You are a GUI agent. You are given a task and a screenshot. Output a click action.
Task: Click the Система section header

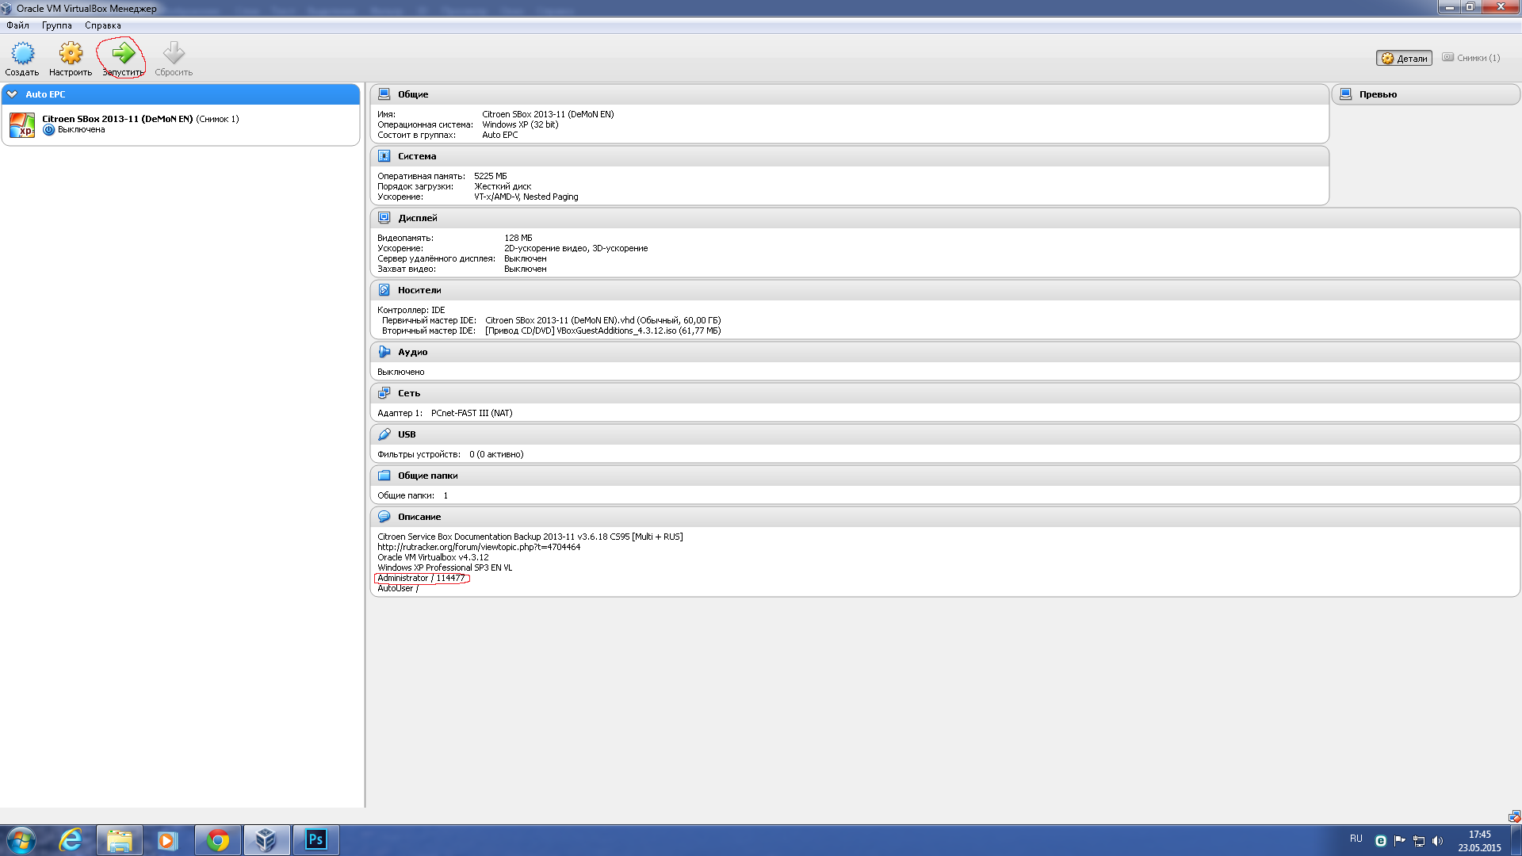pos(417,156)
